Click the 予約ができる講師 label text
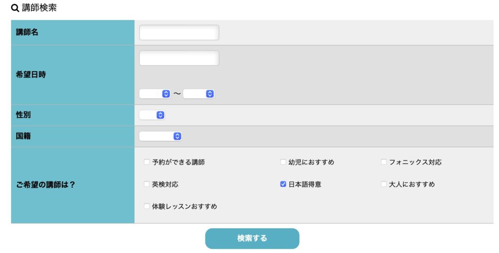 (178, 162)
